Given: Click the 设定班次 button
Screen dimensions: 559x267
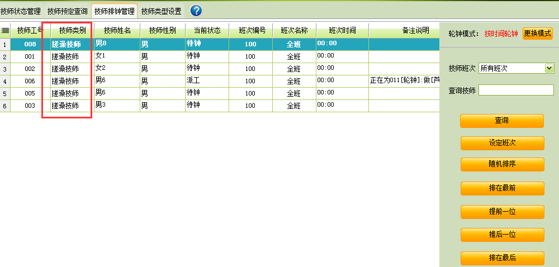Looking at the screenshot, I should click(x=502, y=143).
